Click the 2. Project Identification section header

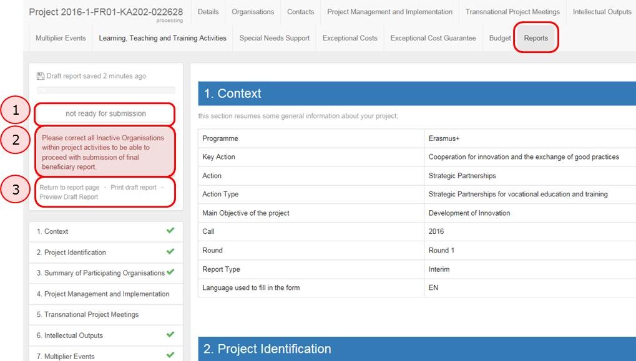(x=267, y=349)
